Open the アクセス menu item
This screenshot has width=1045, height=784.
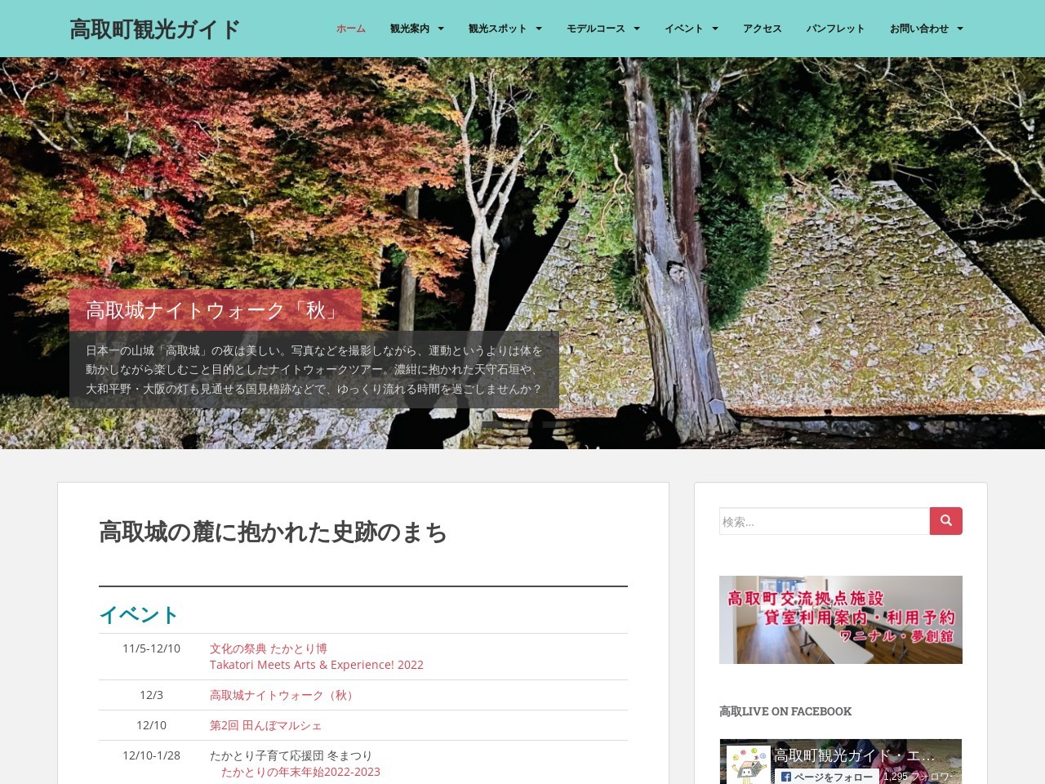[x=763, y=29]
